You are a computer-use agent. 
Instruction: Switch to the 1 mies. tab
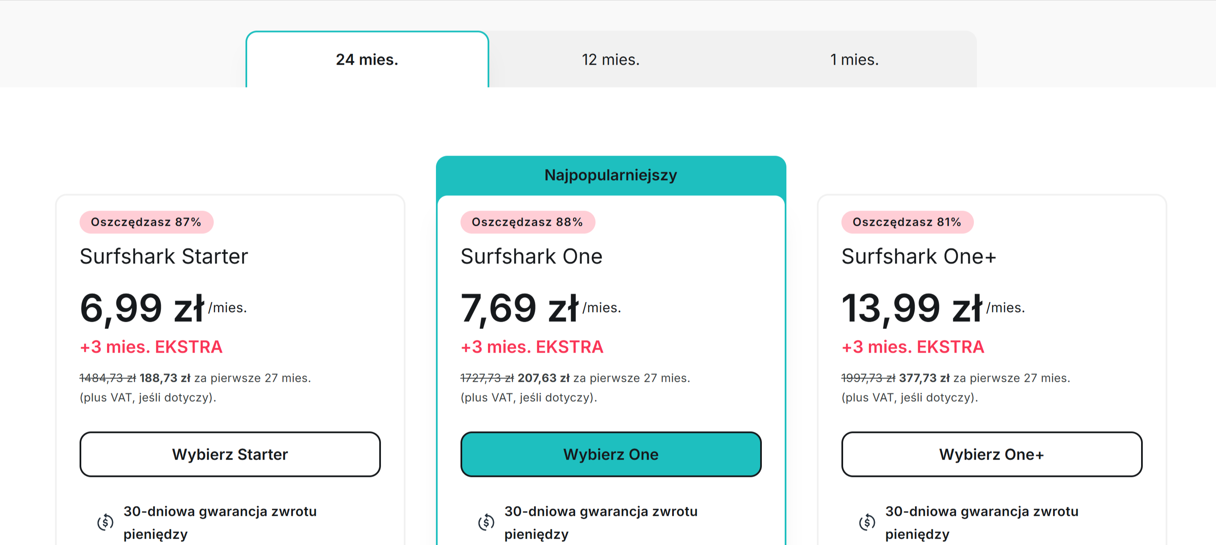(x=854, y=59)
